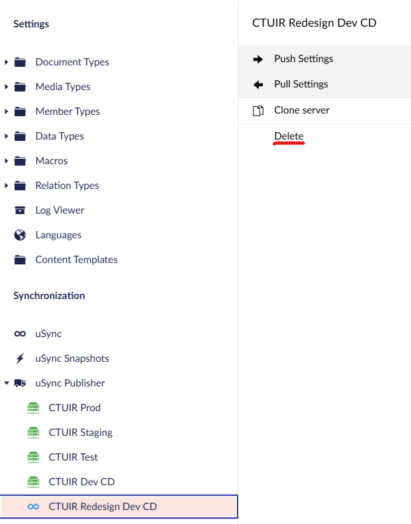The image size is (411, 524).
Task: Click the Pull Settings arrow icon
Action: click(x=258, y=85)
